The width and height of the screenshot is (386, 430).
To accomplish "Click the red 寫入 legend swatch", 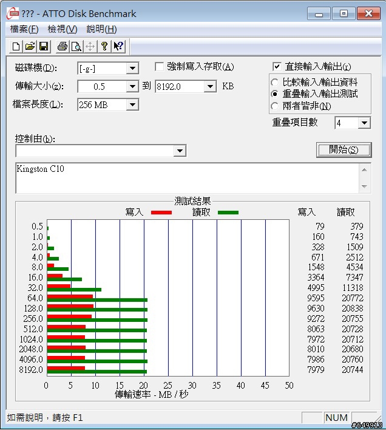I will (161, 213).
